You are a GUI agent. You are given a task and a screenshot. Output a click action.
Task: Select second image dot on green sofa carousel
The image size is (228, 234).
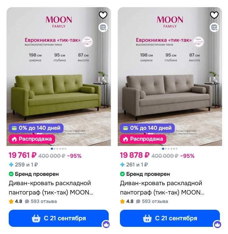55,149
